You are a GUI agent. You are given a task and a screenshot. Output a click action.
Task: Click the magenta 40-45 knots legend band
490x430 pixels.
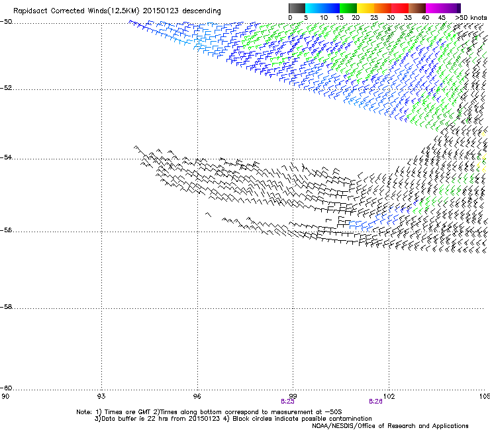pyautogui.click(x=434, y=8)
